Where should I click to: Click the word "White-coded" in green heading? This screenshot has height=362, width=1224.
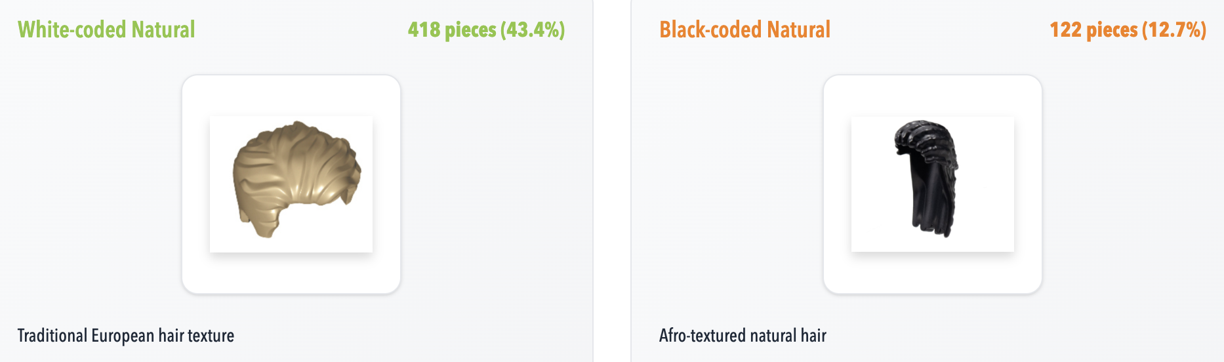pos(71,30)
